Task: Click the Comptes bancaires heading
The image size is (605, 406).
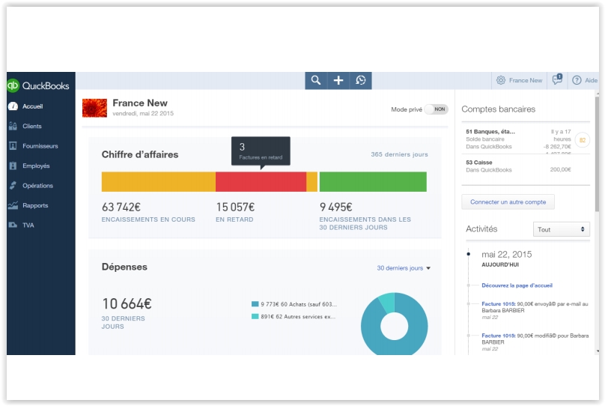Action: tap(498, 109)
